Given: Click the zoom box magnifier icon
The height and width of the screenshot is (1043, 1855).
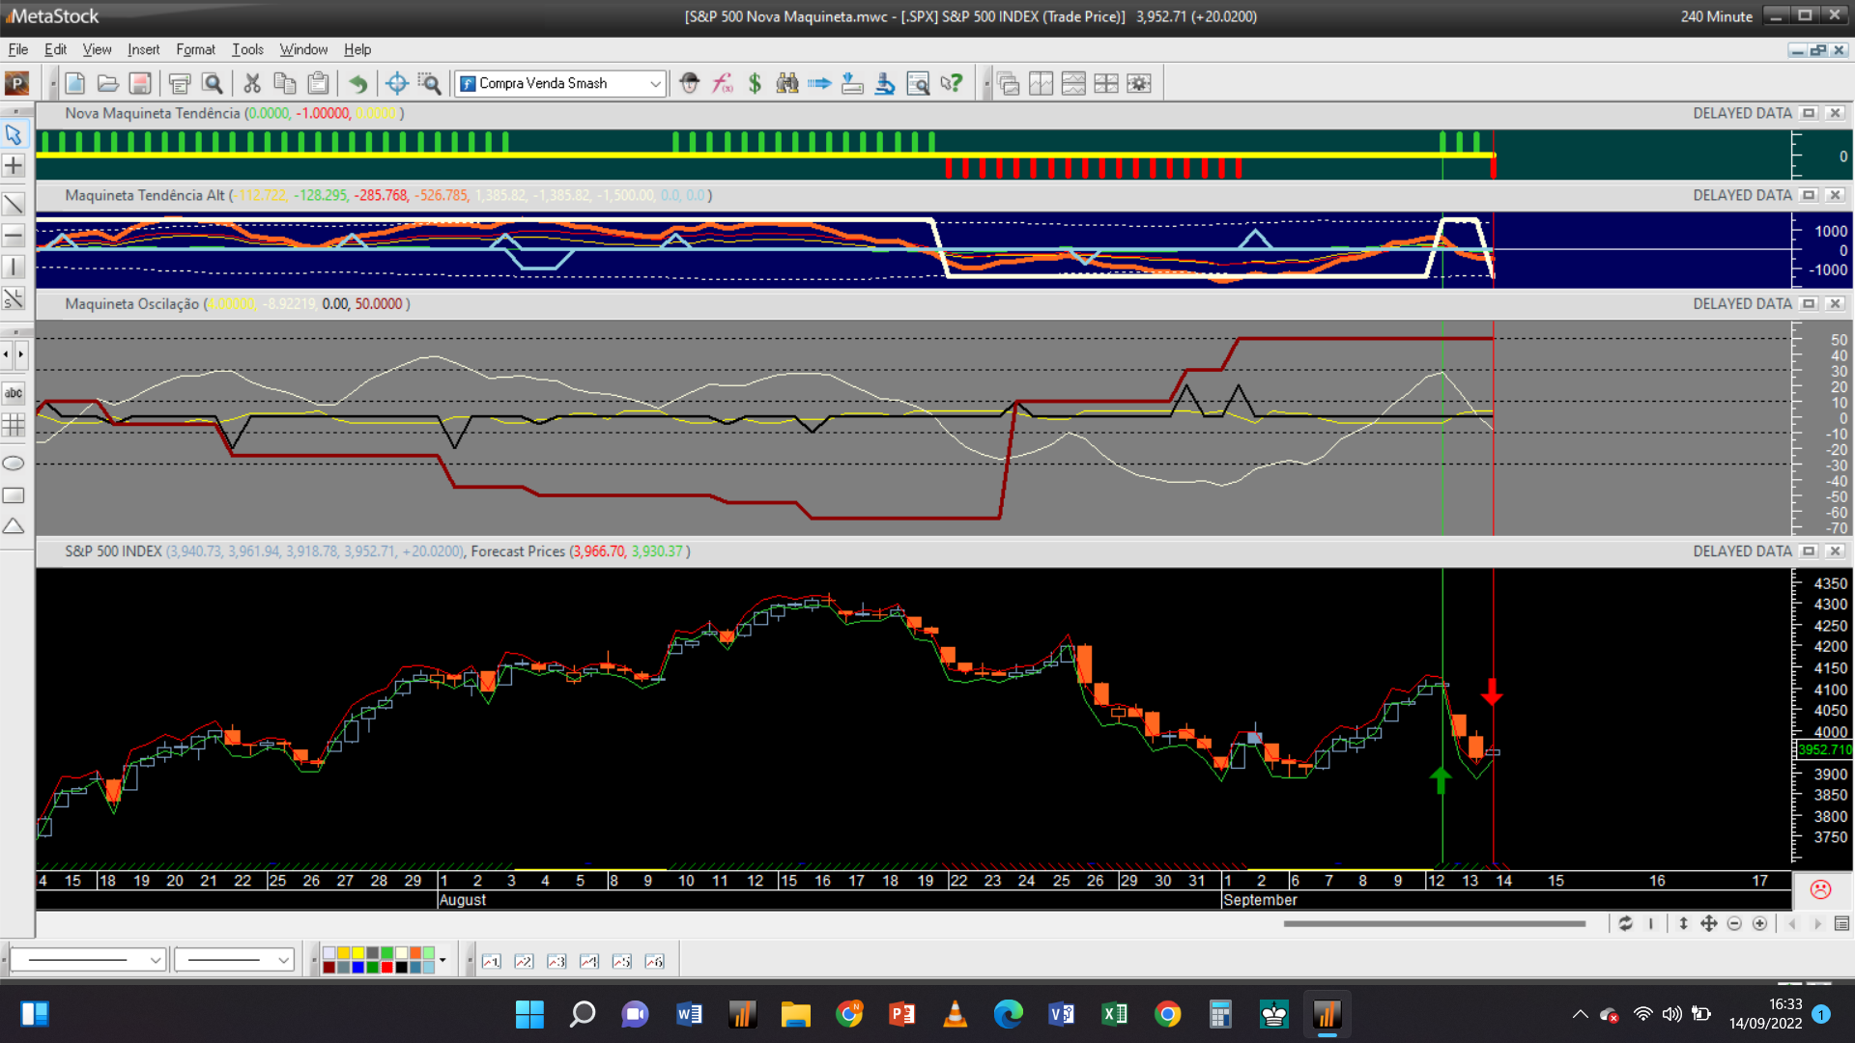Looking at the screenshot, I should pos(429,83).
